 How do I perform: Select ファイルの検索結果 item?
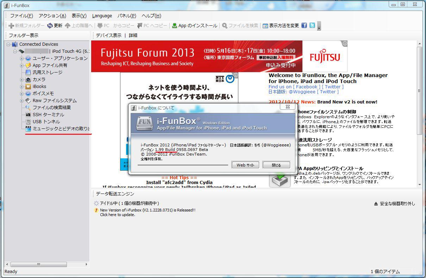point(51,108)
